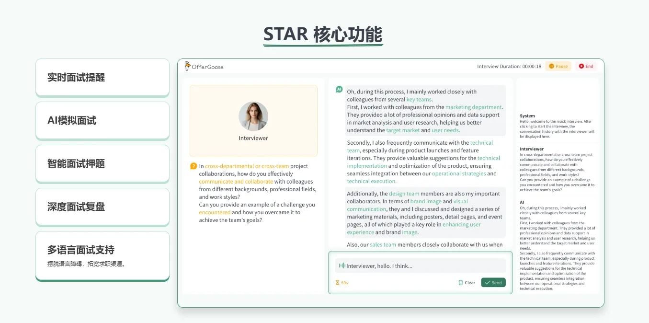
Task: Click the green AI response badge
Action: click(x=339, y=89)
